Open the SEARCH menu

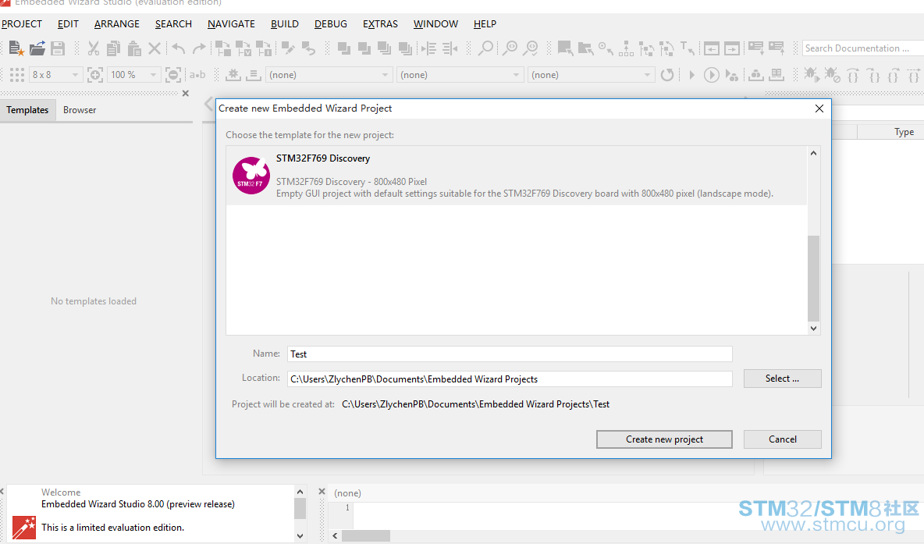click(x=173, y=24)
